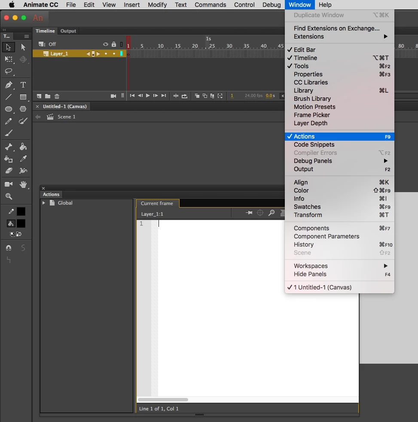Toggle outlines for all layers header
The width and height of the screenshot is (418, 422).
(x=121, y=44)
